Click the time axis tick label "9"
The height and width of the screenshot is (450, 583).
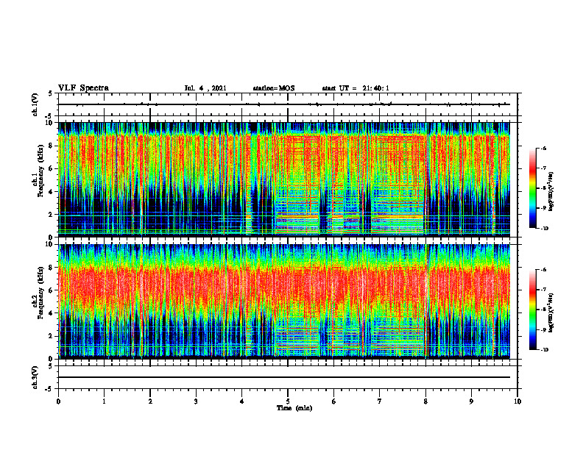point(471,401)
